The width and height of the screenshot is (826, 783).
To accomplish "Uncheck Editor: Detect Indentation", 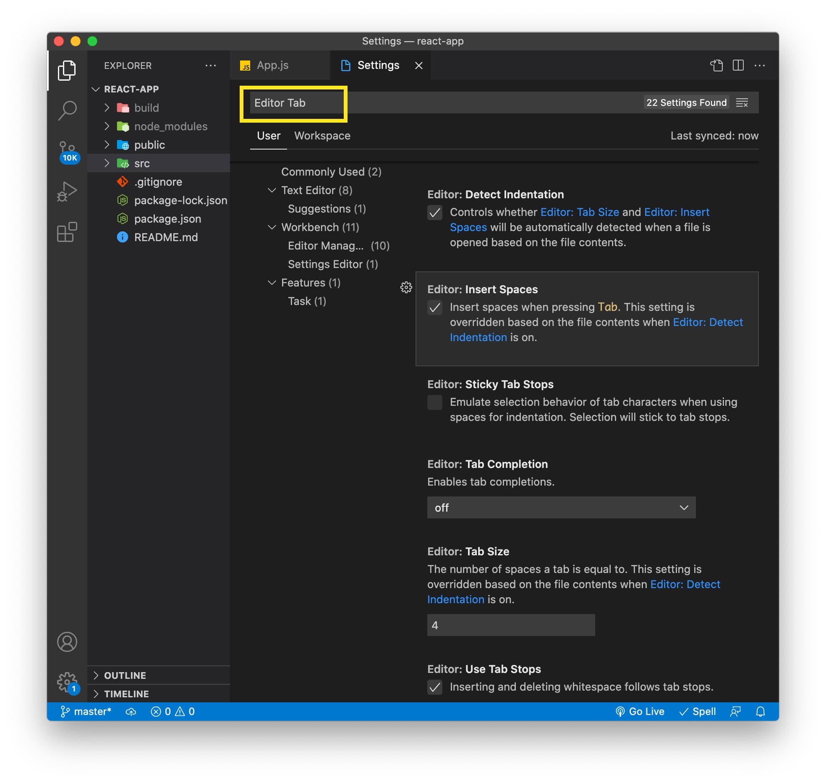I will click(x=435, y=213).
